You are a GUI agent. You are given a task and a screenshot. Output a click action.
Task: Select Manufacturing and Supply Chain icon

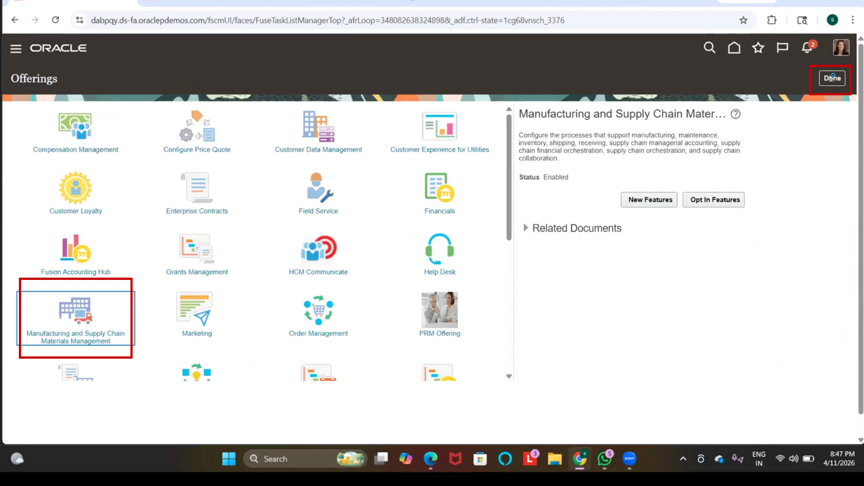[76, 310]
